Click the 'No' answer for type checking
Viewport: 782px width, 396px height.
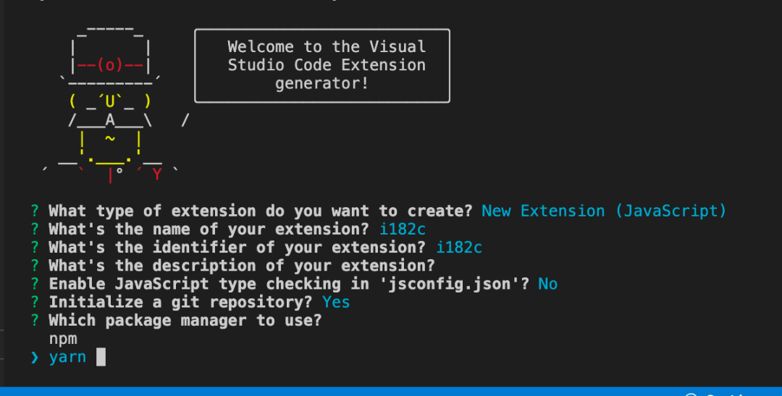coord(547,284)
